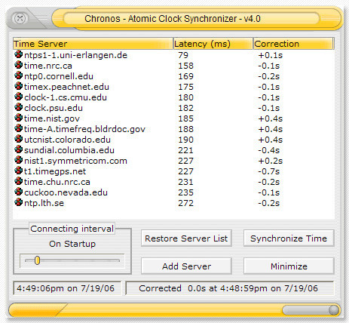Click the nist1.symmetricom.com server icon

(x=19, y=160)
